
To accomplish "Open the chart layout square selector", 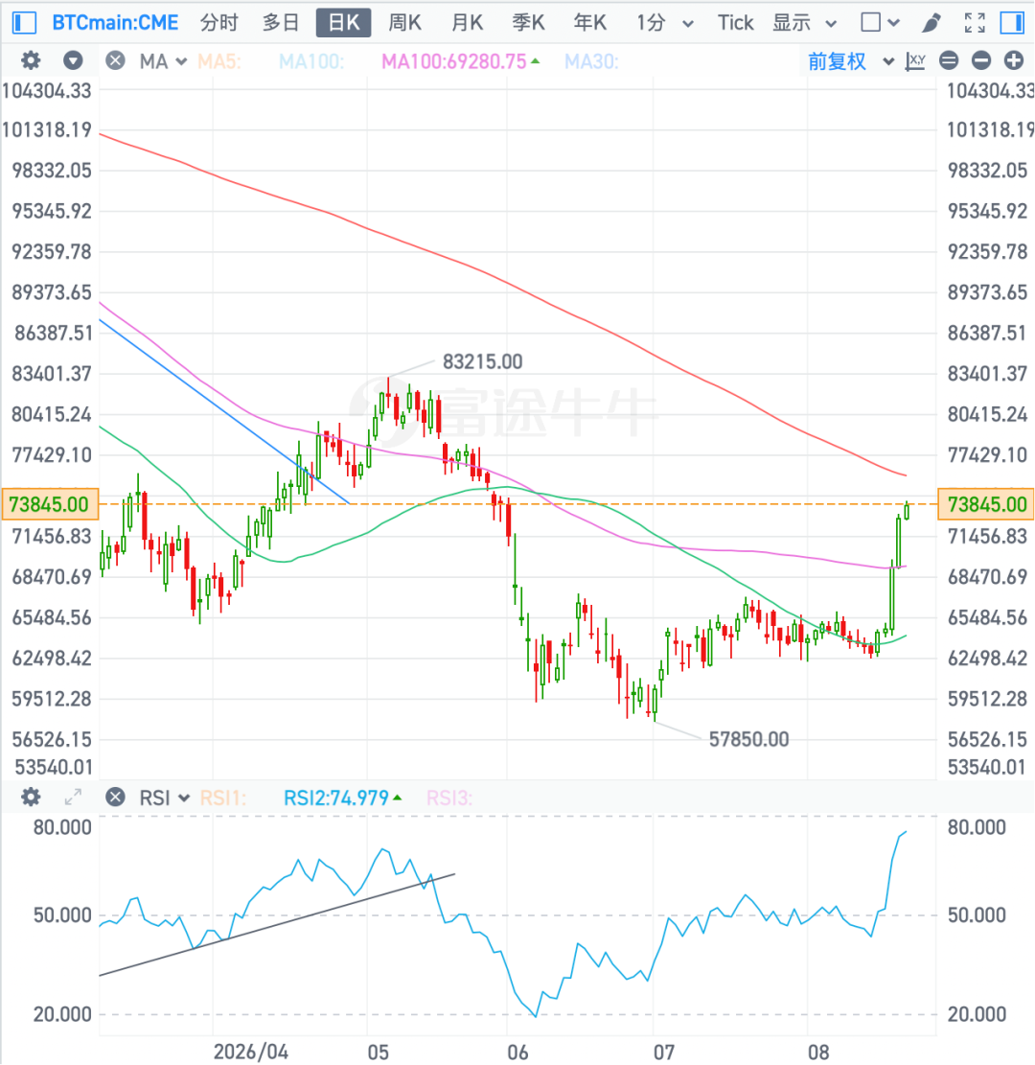I will click(880, 22).
